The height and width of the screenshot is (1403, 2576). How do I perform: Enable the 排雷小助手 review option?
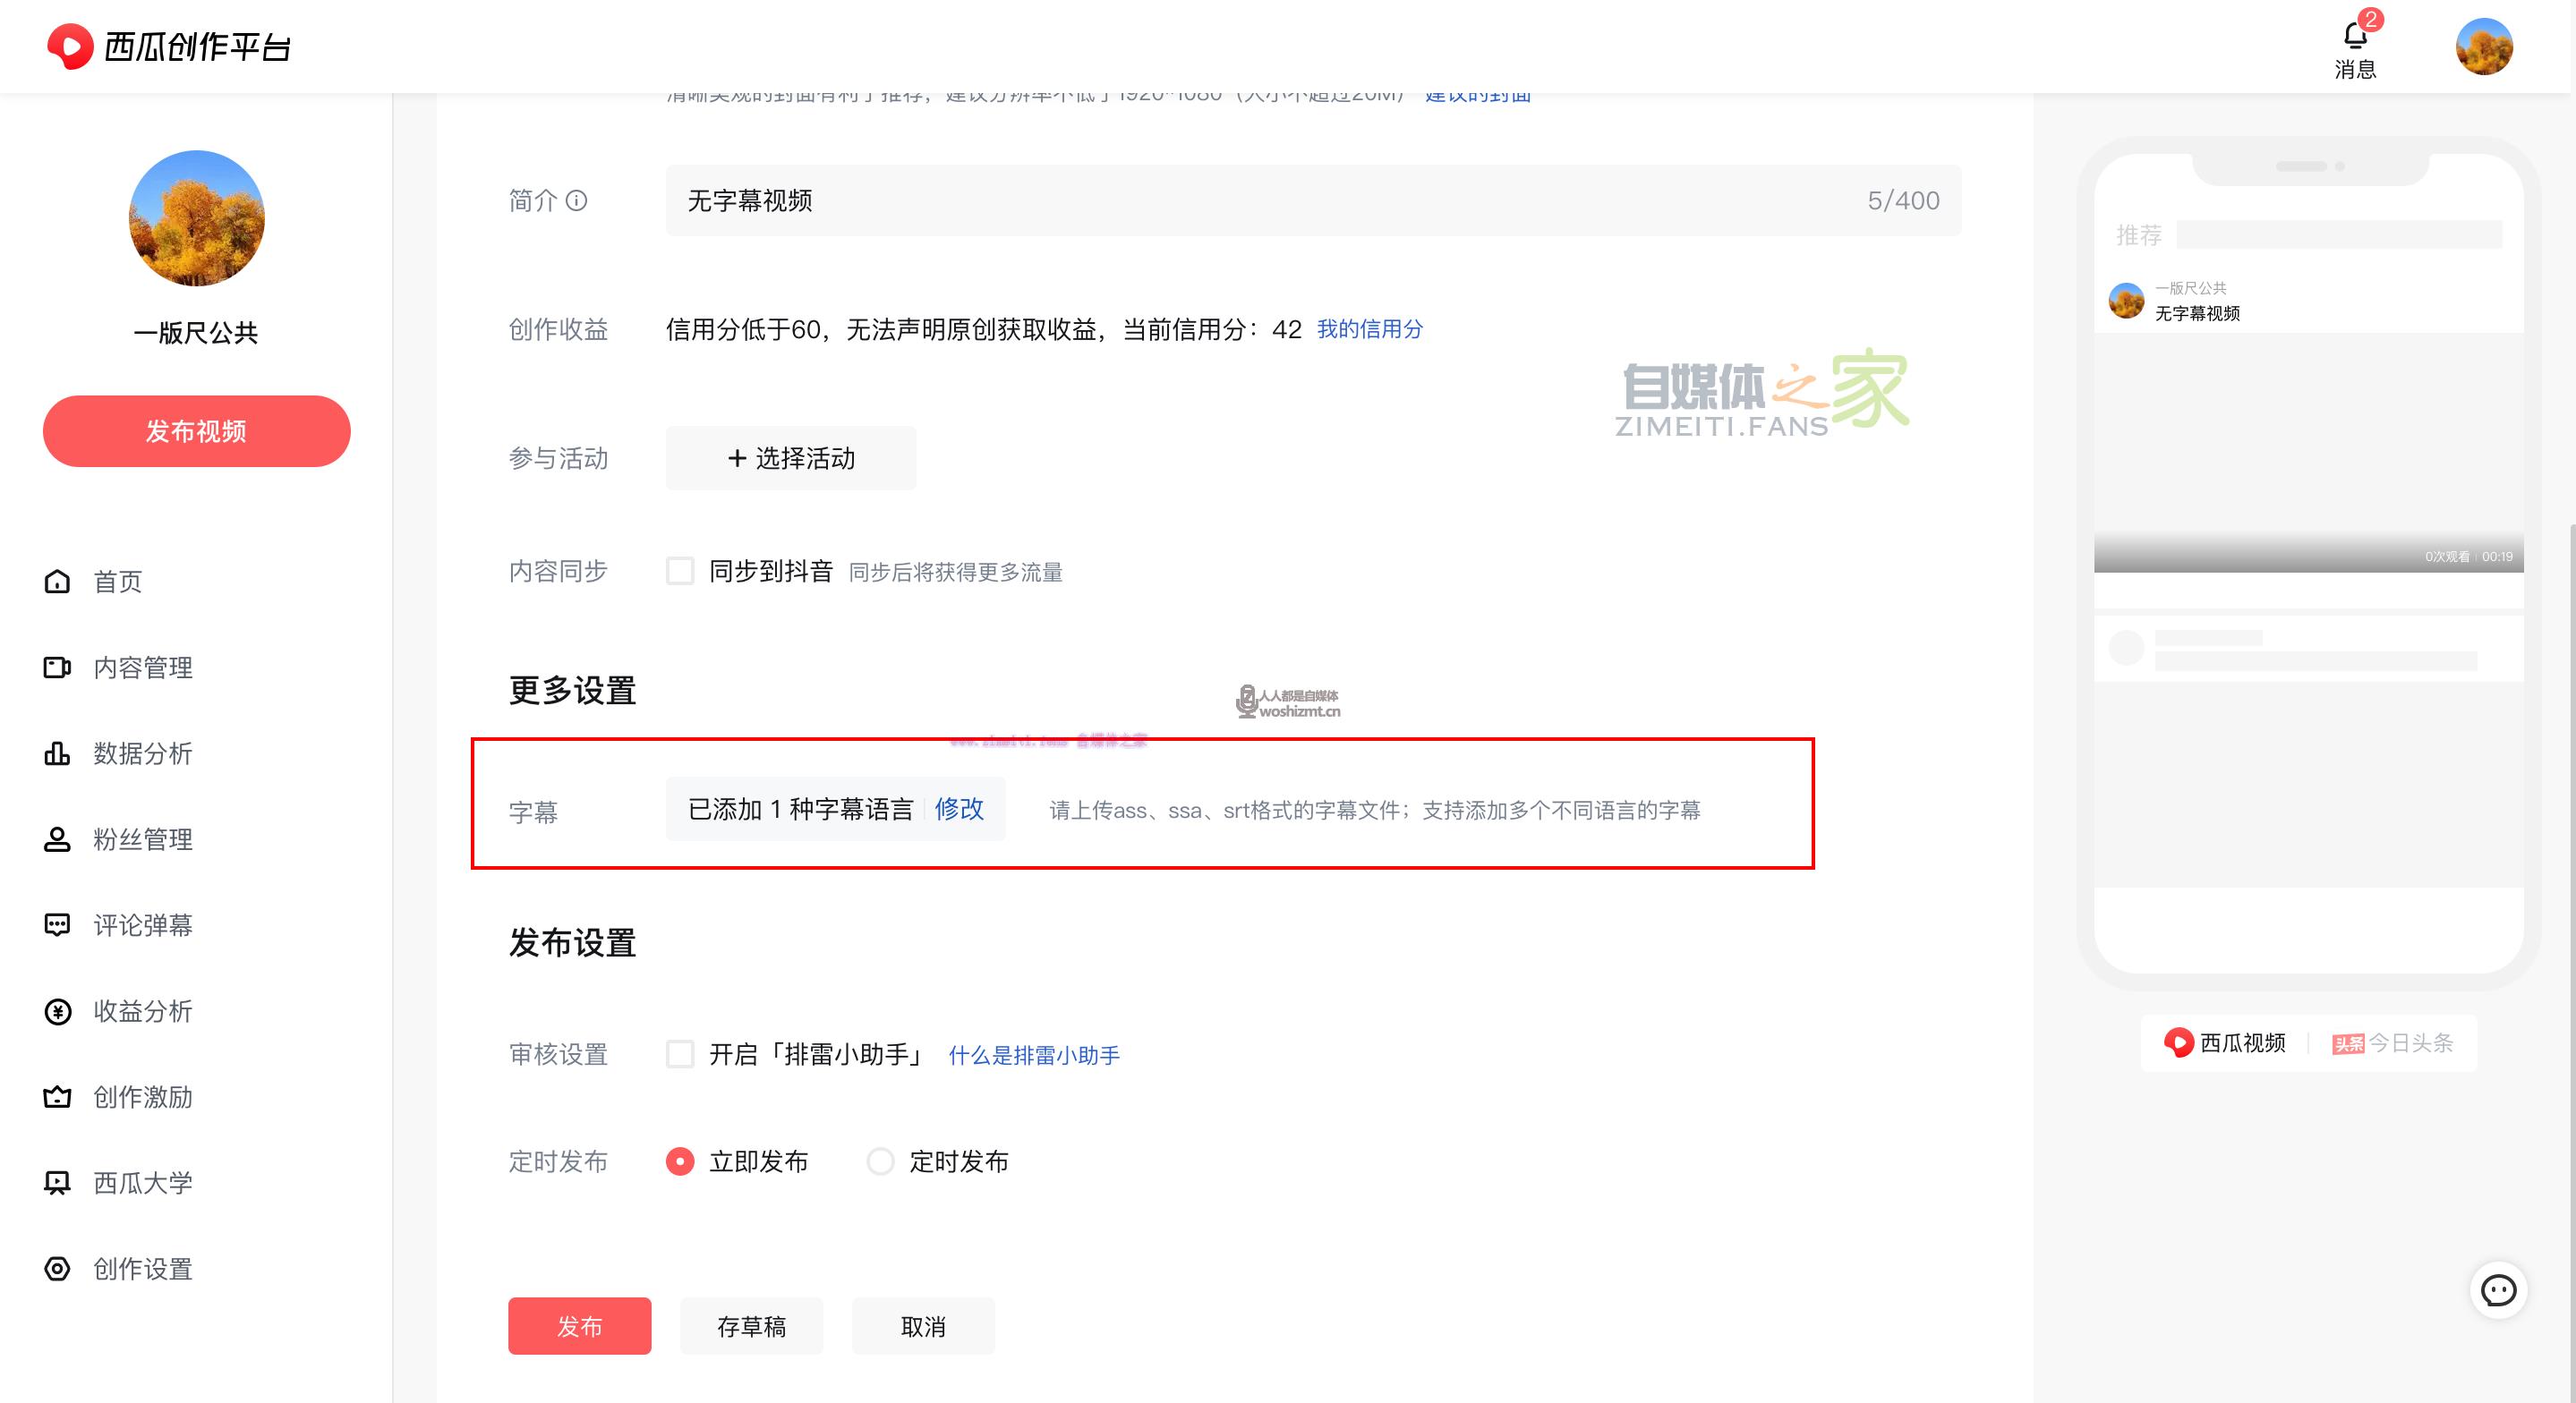point(681,1054)
